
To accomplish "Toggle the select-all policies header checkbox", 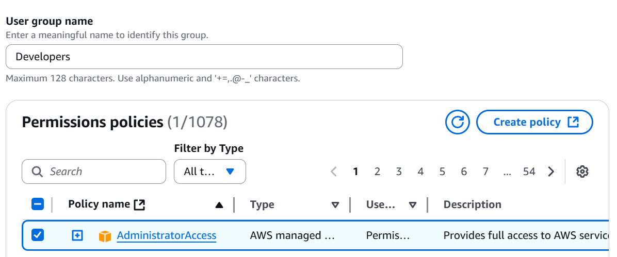I will (38, 204).
